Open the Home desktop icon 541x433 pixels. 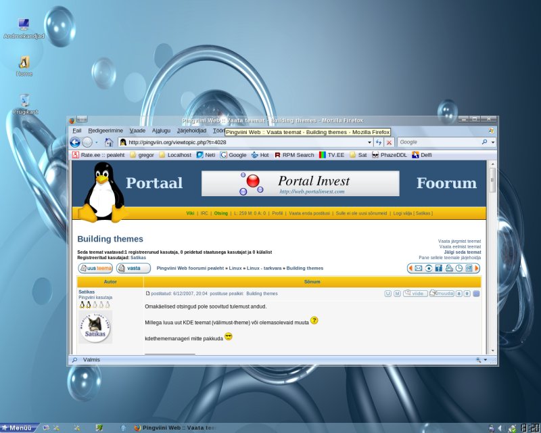point(24,66)
